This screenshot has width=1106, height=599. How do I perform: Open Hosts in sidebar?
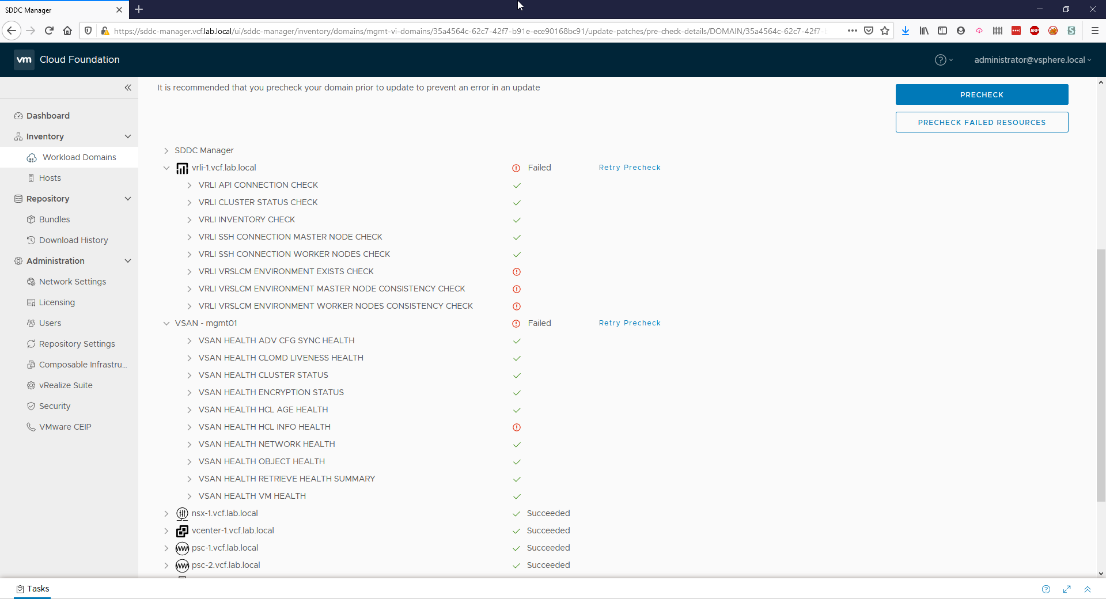click(x=50, y=178)
